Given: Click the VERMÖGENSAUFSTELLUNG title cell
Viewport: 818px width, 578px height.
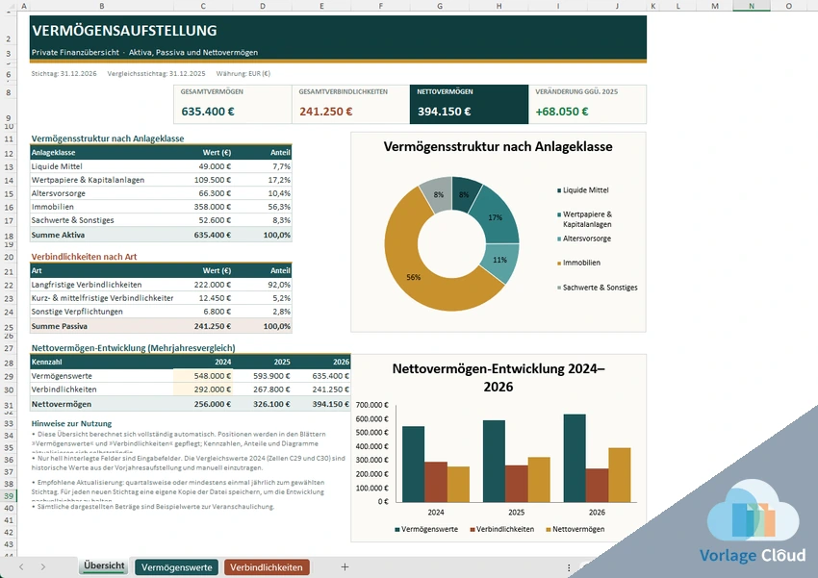Looking at the screenshot, I should coord(124,31).
